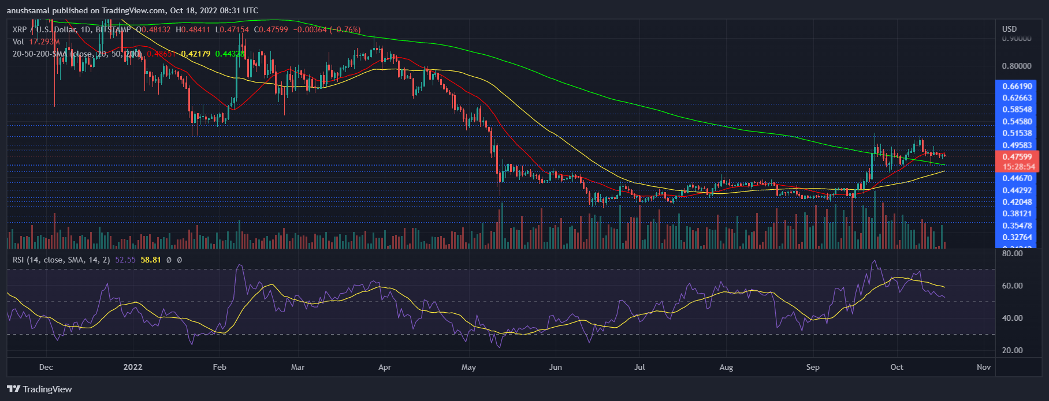Click the Sep label on time axis
The width and height of the screenshot is (1049, 401).
[x=813, y=367]
